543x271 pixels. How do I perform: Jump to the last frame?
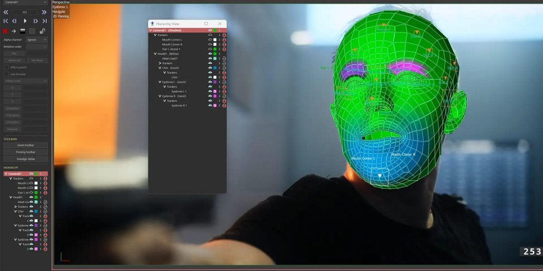pos(44,21)
